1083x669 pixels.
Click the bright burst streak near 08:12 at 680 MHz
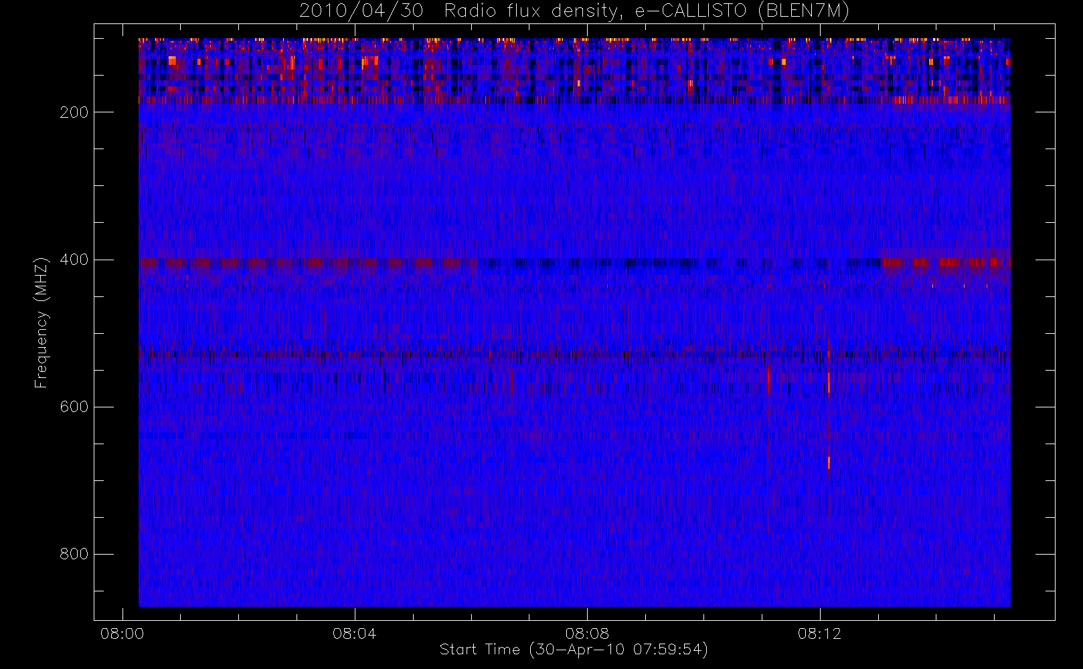(x=829, y=462)
